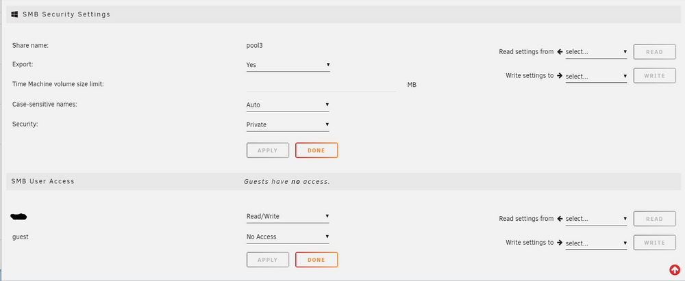Viewport: 685px width, 281px height.
Task: Click the Security label
Action: pyautogui.click(x=25, y=124)
